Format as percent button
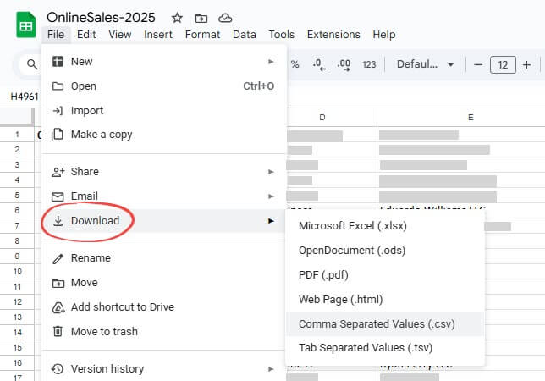The width and height of the screenshot is (545, 381). pyautogui.click(x=295, y=64)
